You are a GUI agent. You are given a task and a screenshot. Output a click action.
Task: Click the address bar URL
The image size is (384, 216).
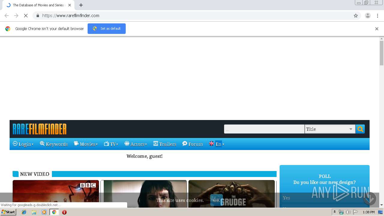click(71, 16)
